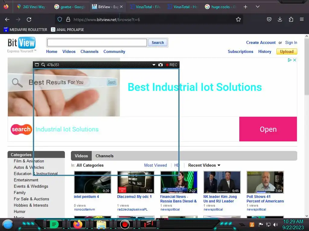Focus the BitView search input field
This screenshot has width=309, height=231.
pyautogui.click(x=97, y=43)
